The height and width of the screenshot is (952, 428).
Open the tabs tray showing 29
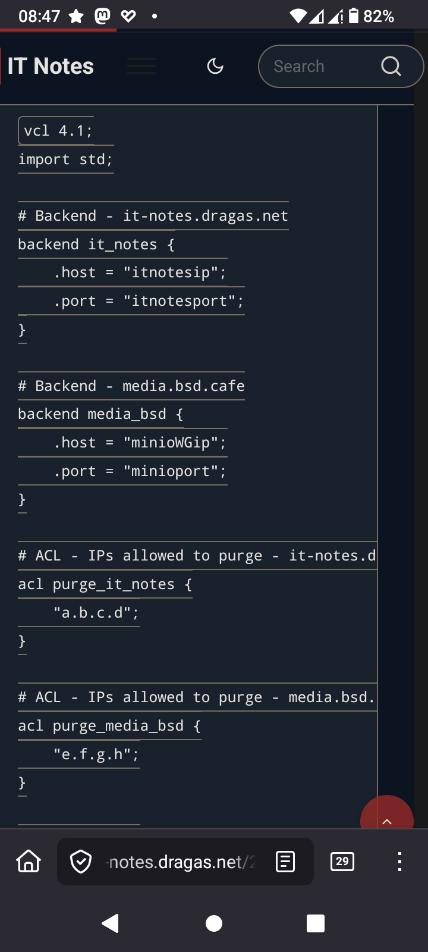pos(342,861)
